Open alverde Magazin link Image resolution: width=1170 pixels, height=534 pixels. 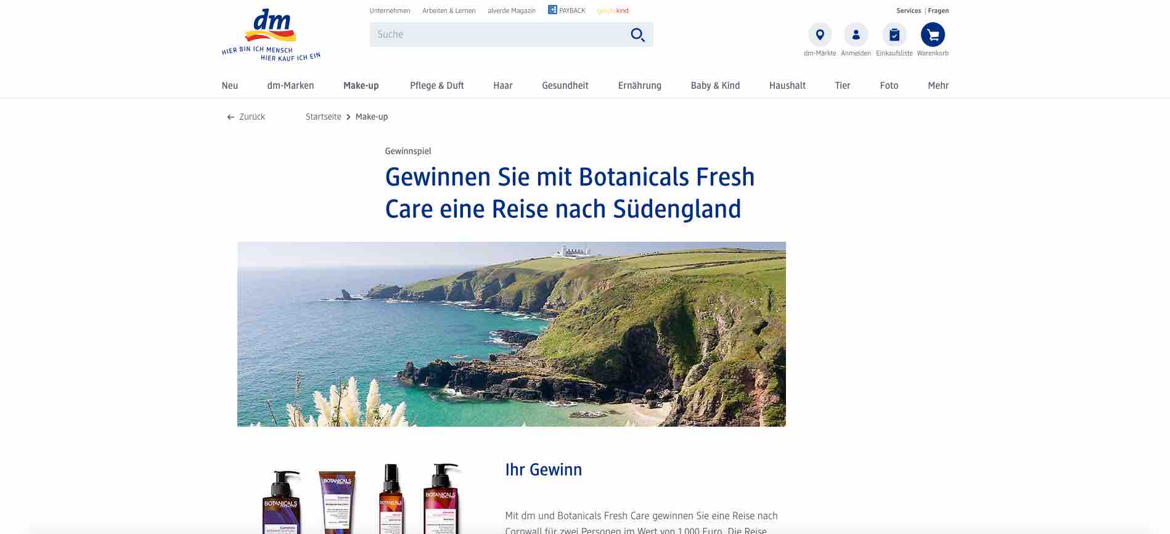[512, 10]
